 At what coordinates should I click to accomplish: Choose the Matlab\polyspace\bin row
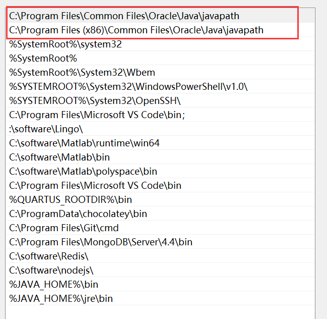pos(160,171)
